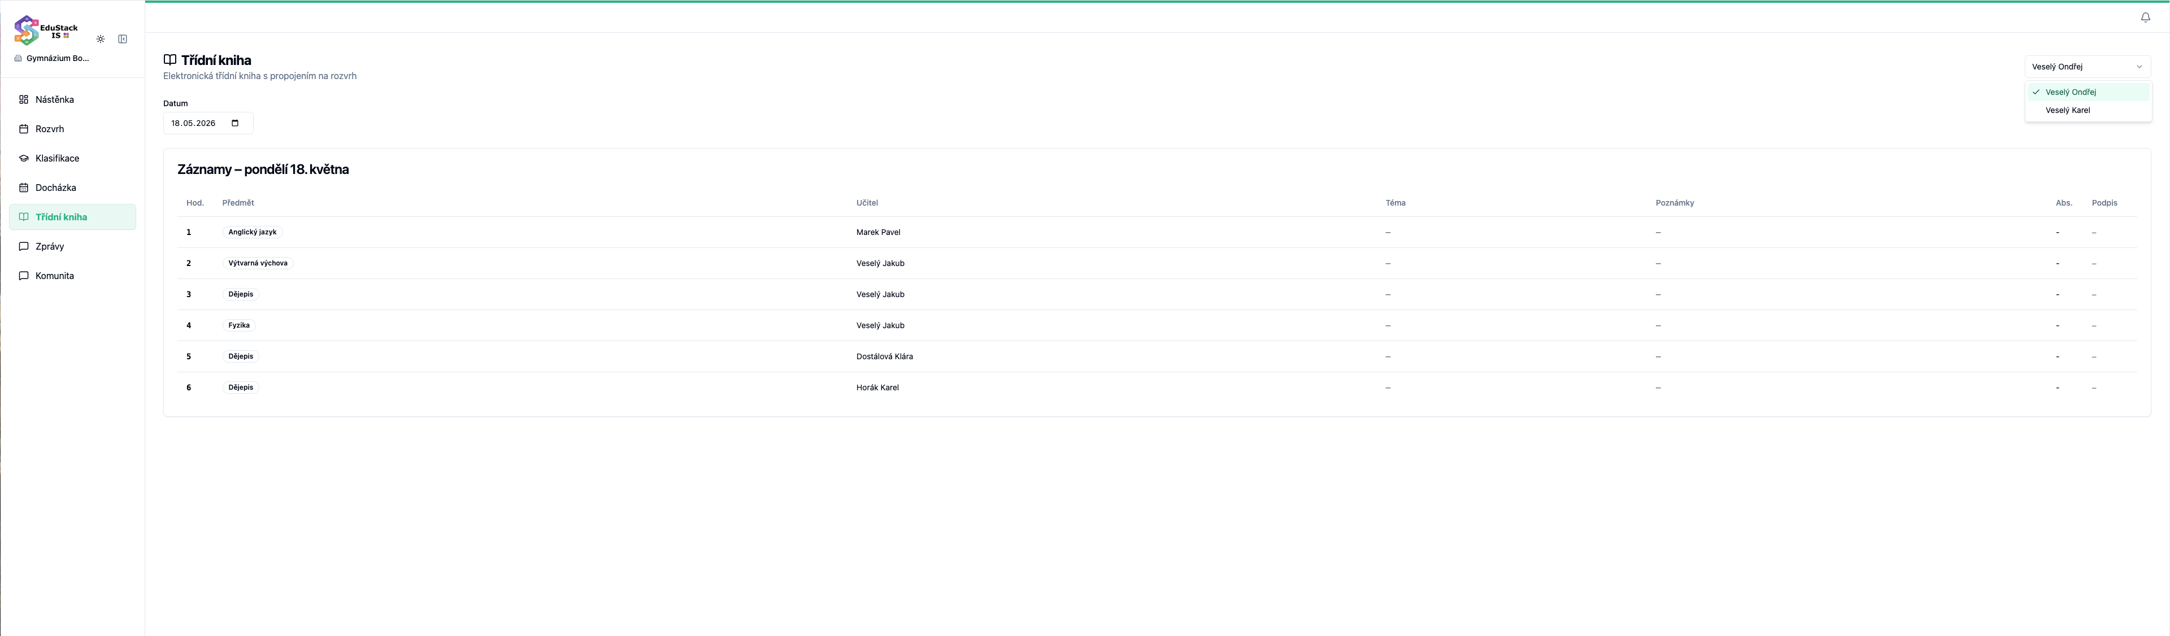This screenshot has width=2170, height=636.
Task: Click teacher name Dostálová Klára
Action: [x=885, y=356]
